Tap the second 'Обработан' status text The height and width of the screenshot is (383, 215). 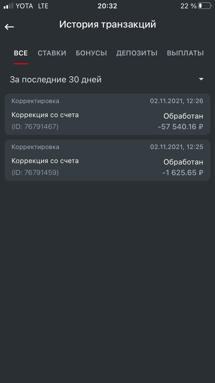pos(183,162)
